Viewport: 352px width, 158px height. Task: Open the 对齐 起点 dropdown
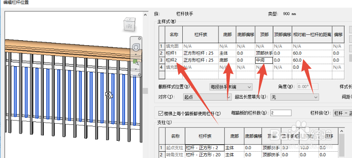click(x=207, y=97)
